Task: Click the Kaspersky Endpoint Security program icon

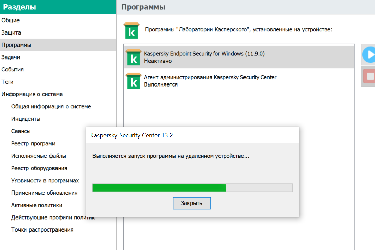Action: [134, 57]
